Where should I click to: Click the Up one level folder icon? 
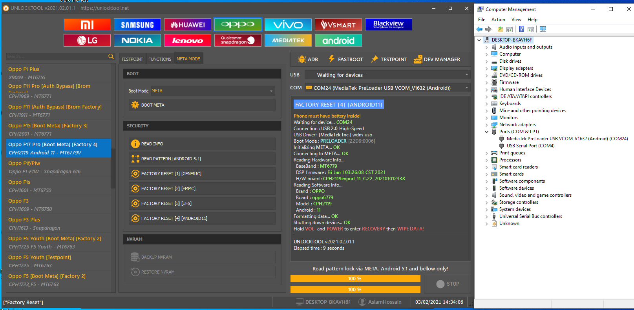501,29
